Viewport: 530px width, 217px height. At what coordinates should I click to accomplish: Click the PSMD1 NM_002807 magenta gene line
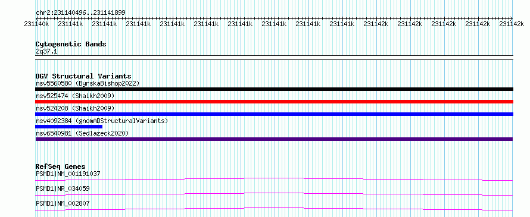[274, 209]
